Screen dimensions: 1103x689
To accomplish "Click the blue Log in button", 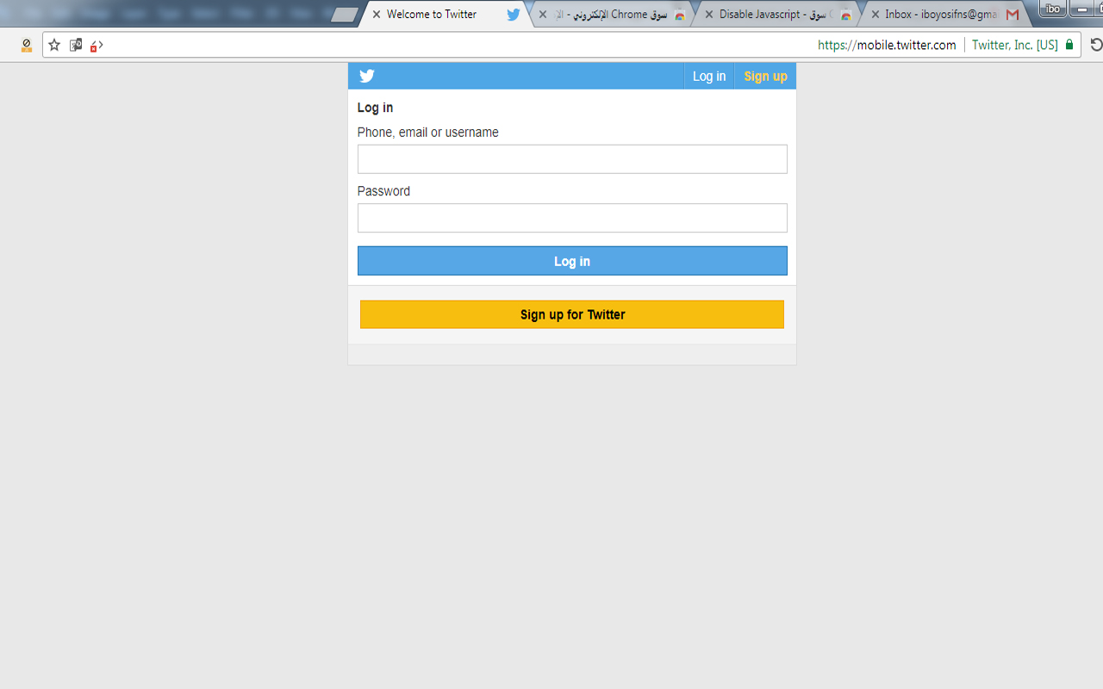I will click(572, 261).
